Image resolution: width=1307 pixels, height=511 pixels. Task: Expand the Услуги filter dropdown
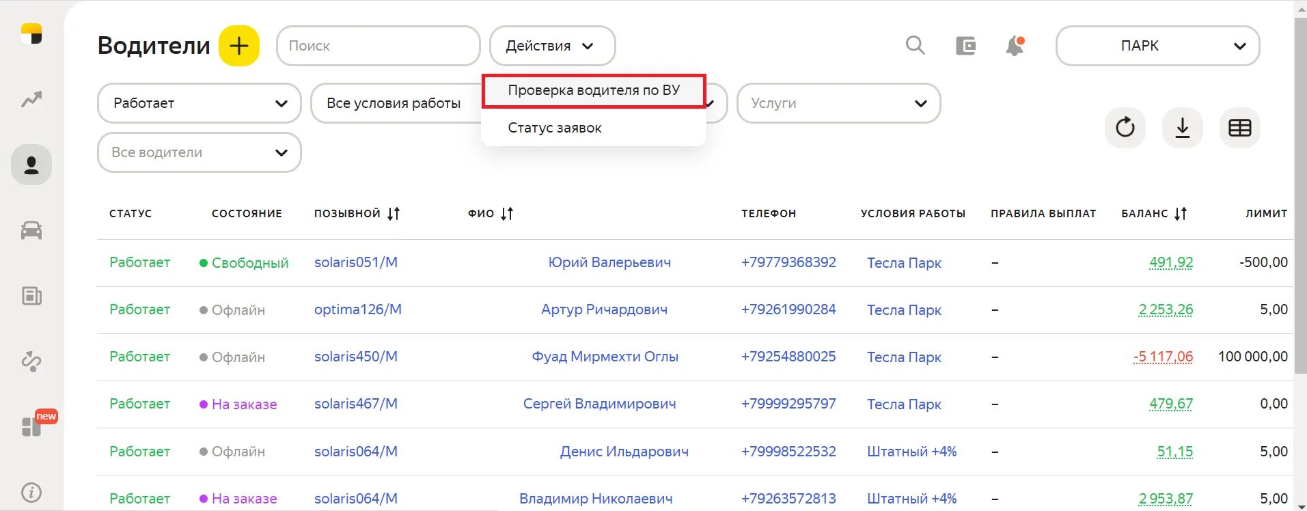(x=839, y=103)
